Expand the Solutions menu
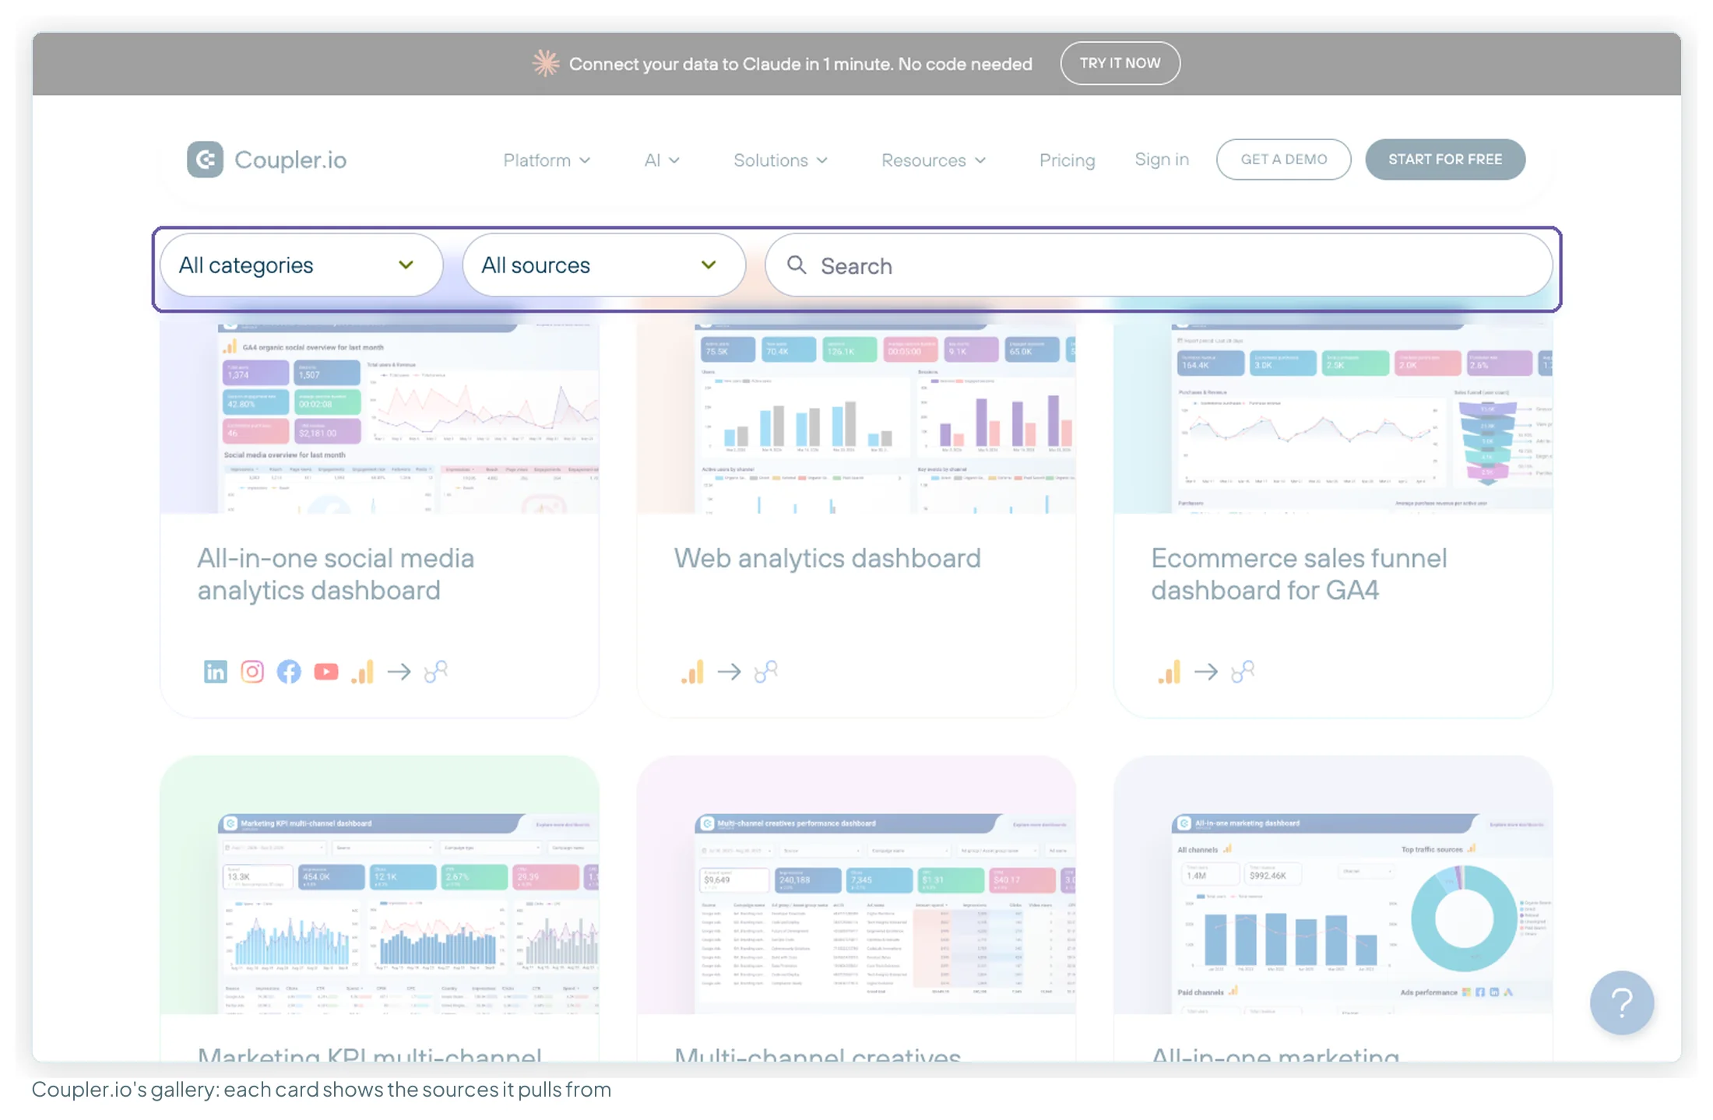The image size is (1713, 1120). click(780, 160)
